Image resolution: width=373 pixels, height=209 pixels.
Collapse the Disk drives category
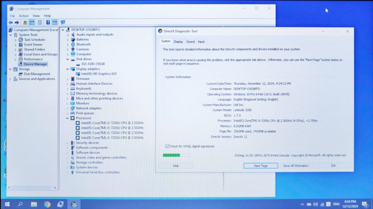click(68, 59)
